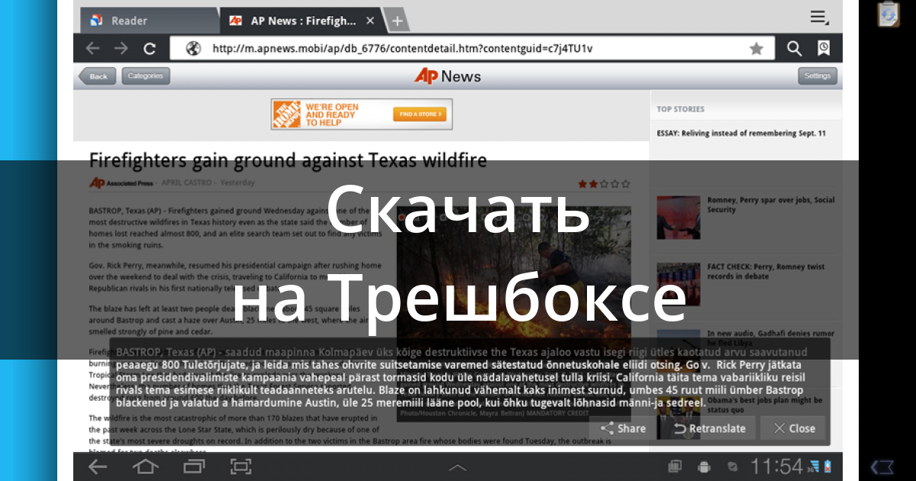Click the FACT CHECK story thumbnail
Viewport: 916px width, 481px height.
[679, 285]
